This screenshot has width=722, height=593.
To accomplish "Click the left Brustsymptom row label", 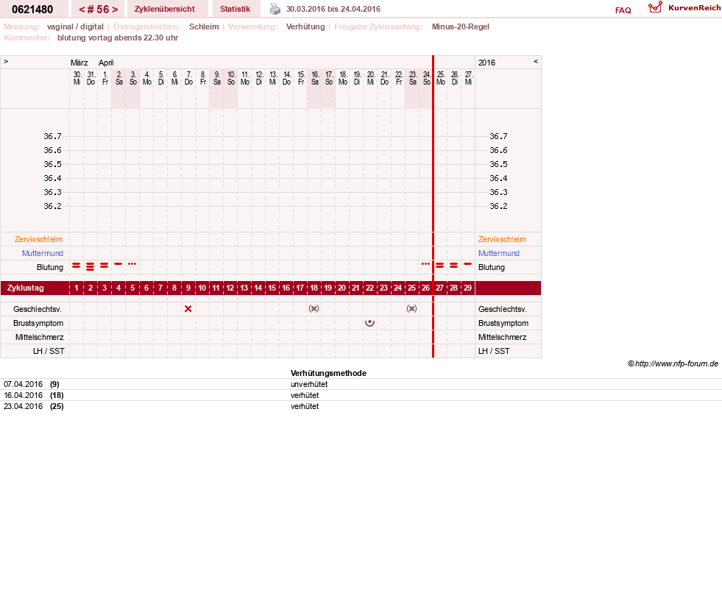I will point(38,323).
